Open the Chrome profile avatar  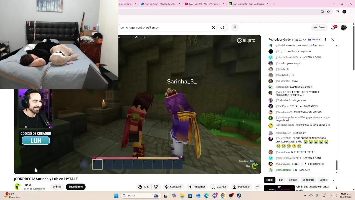click(x=344, y=12)
